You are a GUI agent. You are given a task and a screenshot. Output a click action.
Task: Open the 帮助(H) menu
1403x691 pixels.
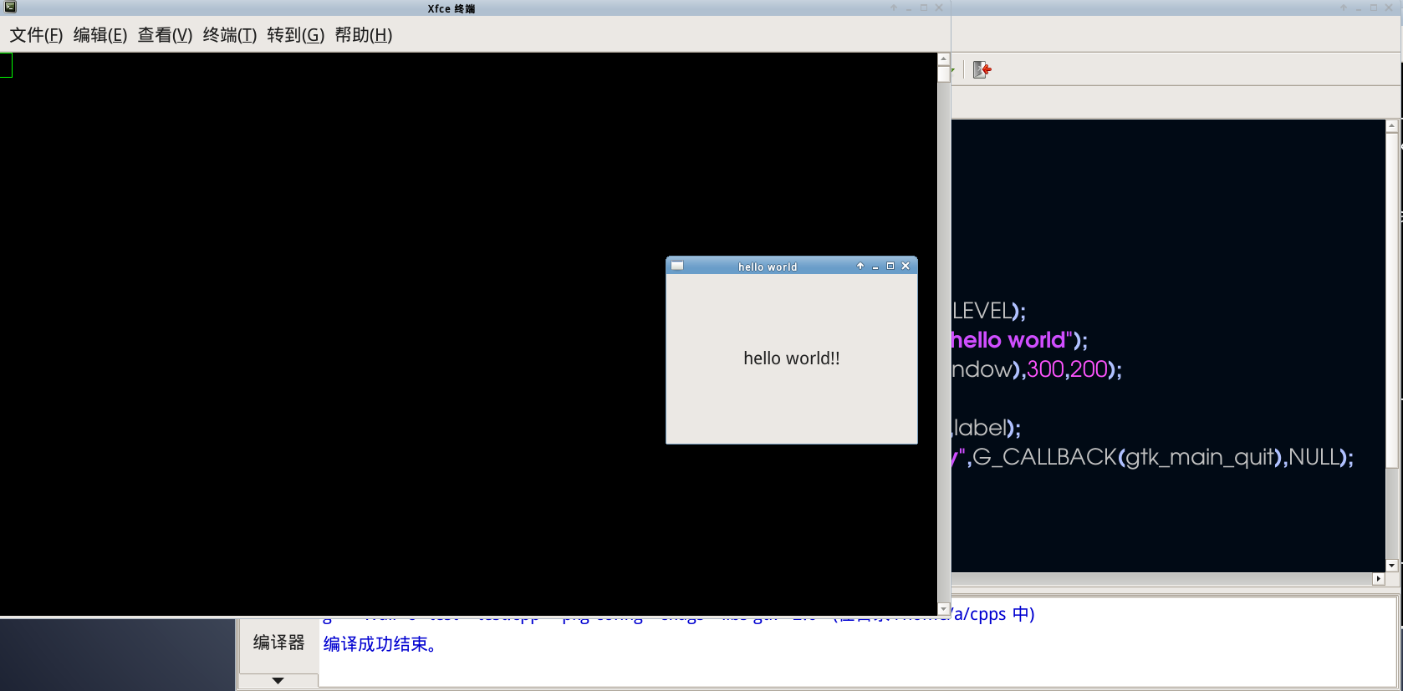pyautogui.click(x=363, y=35)
